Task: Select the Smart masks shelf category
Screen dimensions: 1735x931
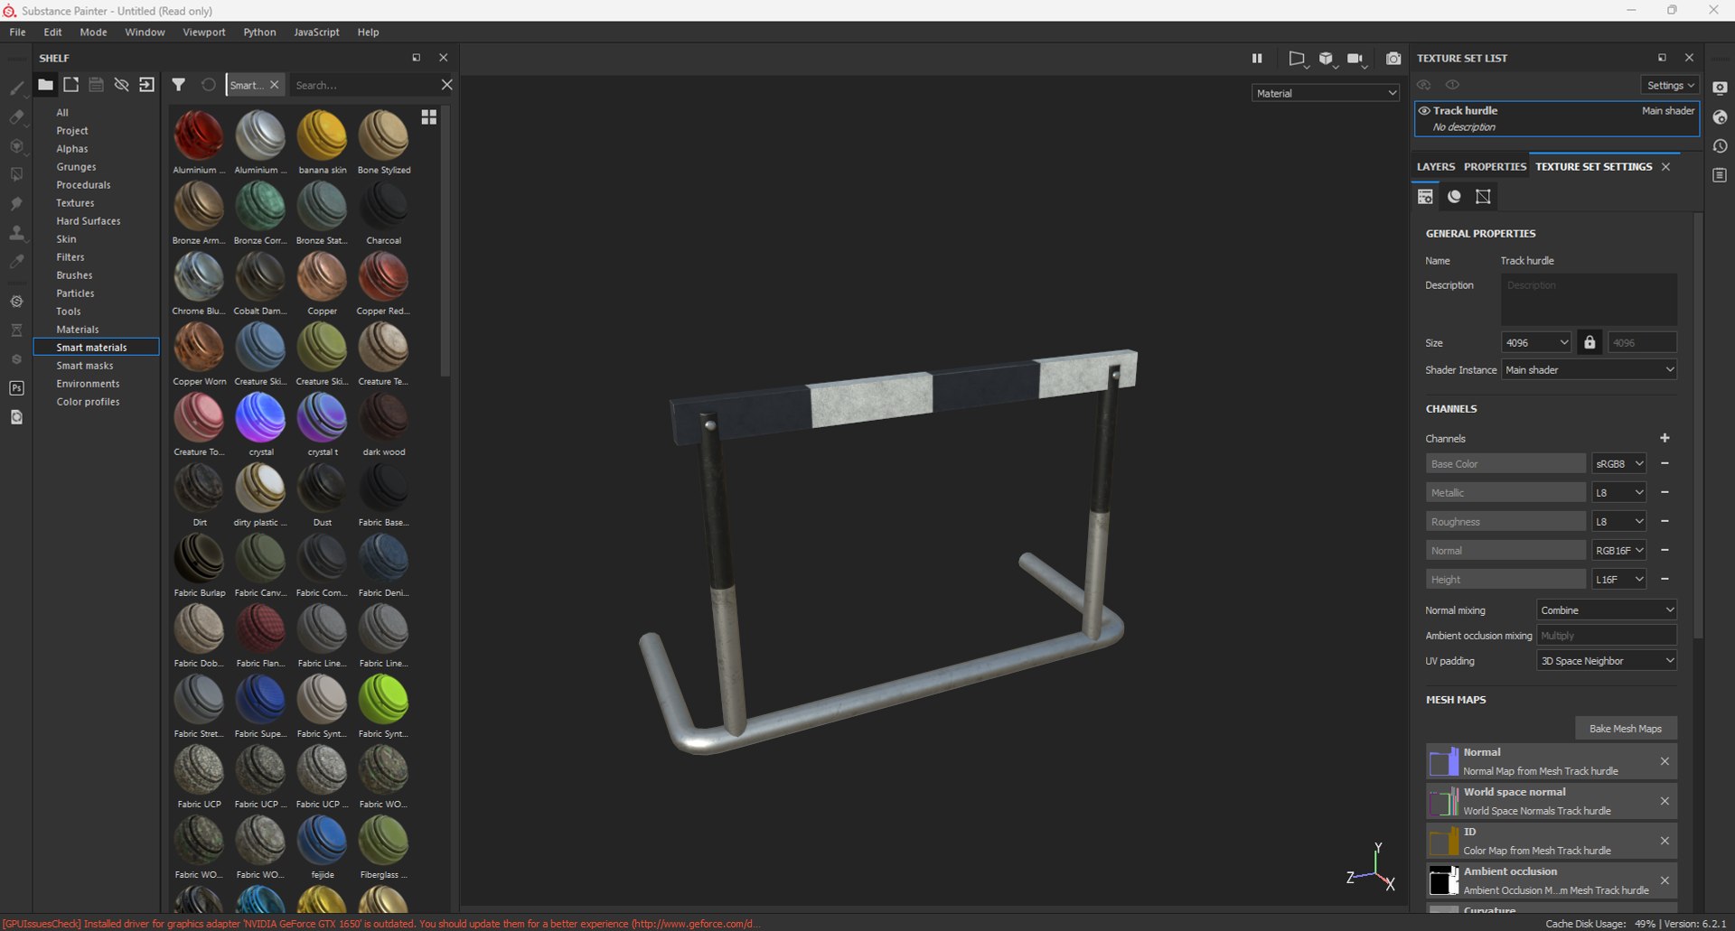Action: point(85,366)
